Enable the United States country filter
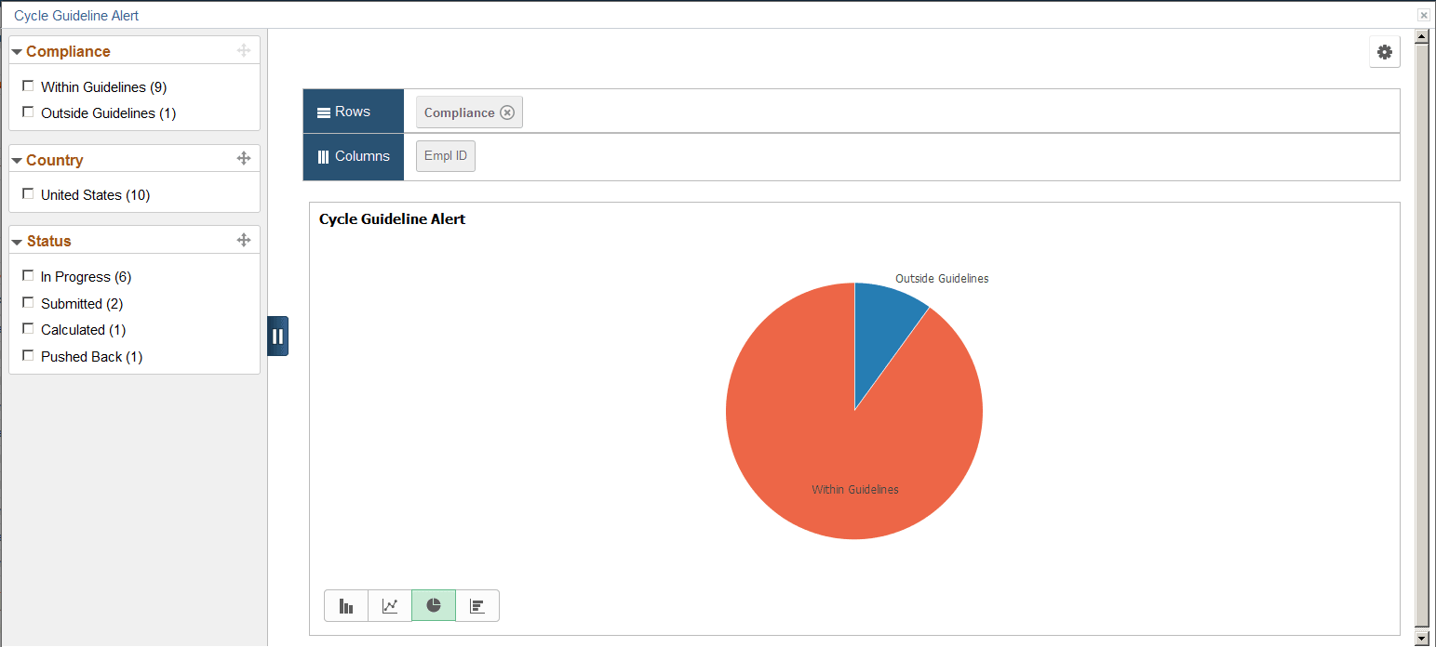The image size is (1436, 647). 28,193
